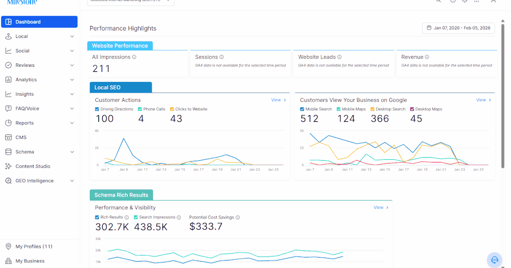511x268 pixels.
Task: Click View link in Performance & Visibility
Action: click(x=381, y=207)
